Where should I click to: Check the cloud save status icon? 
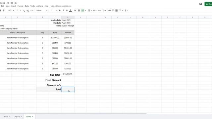16,3
